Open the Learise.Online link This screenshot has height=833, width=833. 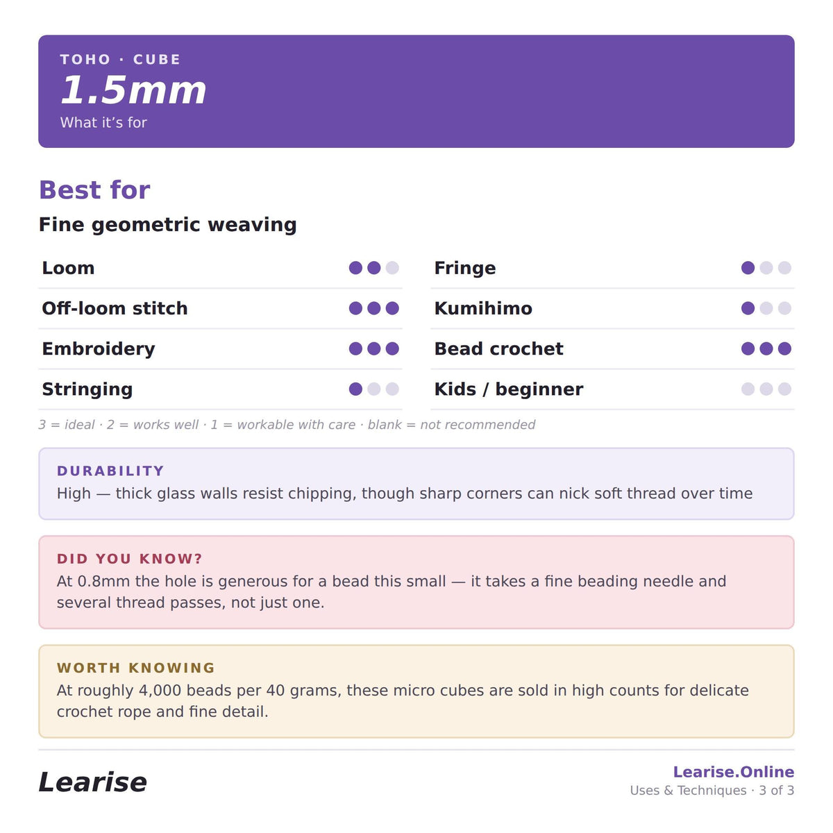(x=734, y=772)
